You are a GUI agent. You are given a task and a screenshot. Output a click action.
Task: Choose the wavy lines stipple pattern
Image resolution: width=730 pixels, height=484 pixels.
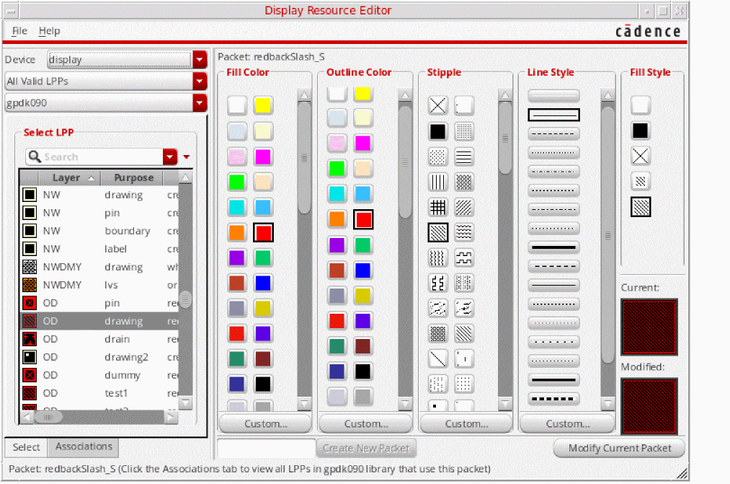pos(463,232)
